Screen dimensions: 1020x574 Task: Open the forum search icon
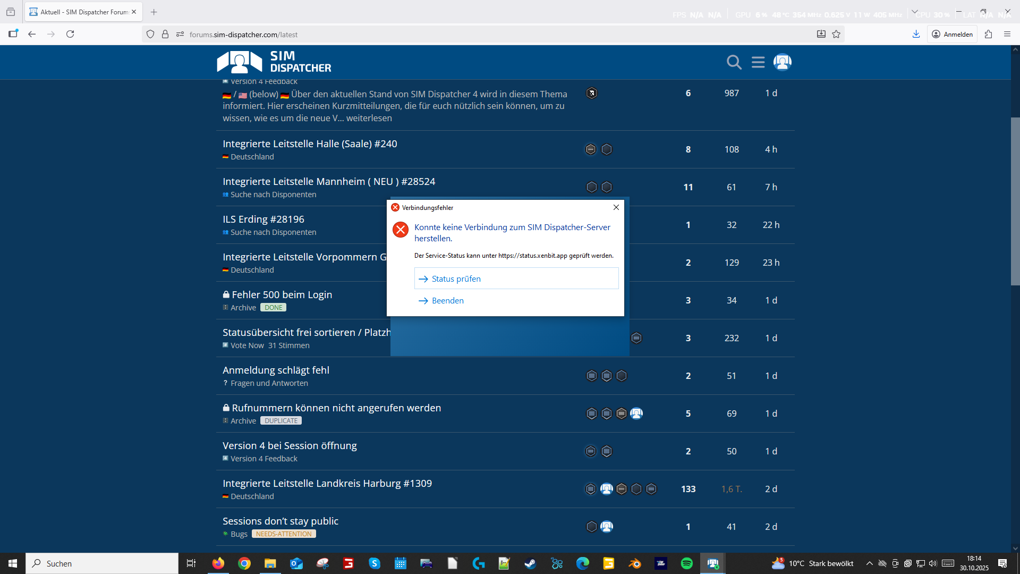(x=734, y=62)
